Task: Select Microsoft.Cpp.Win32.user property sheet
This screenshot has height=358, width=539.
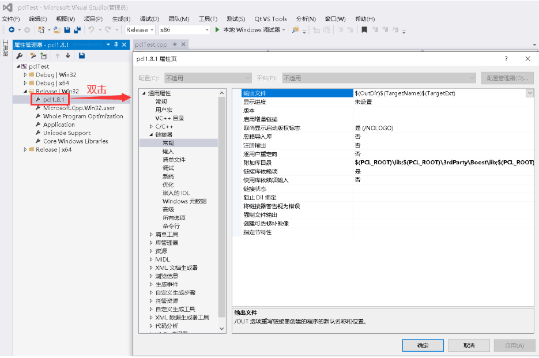Action: (x=79, y=108)
